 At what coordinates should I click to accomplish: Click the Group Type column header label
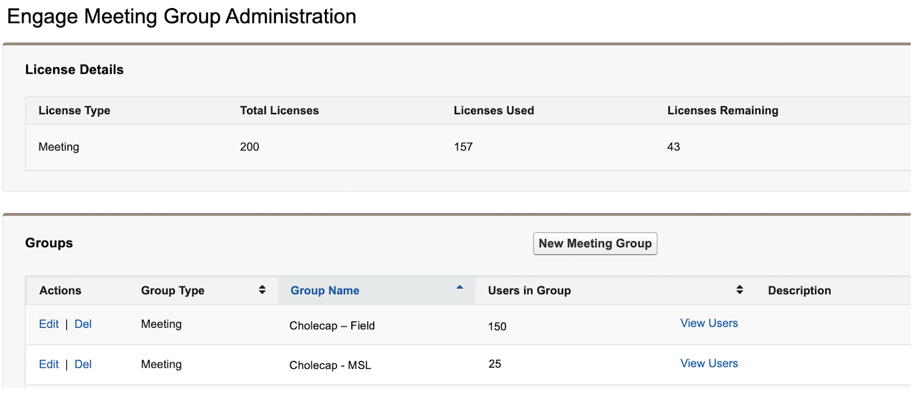[x=173, y=291]
